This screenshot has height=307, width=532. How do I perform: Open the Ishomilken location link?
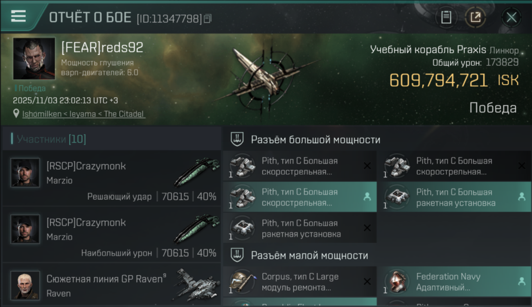pyautogui.click(x=83, y=114)
